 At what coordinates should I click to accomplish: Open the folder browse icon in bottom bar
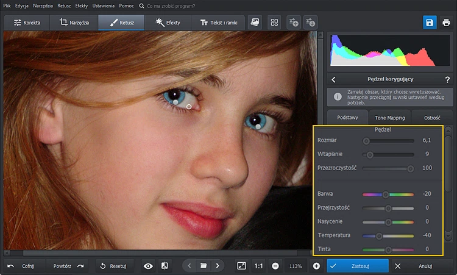tap(204, 266)
